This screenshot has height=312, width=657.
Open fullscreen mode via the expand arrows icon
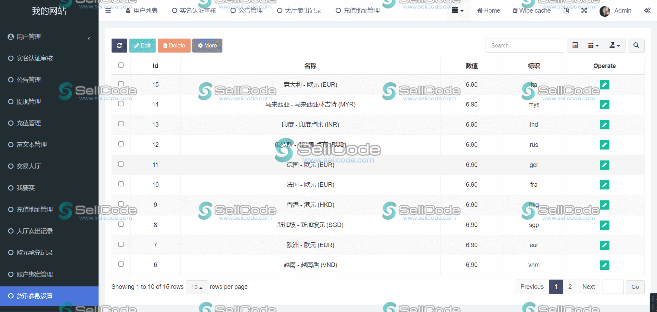tap(584, 11)
